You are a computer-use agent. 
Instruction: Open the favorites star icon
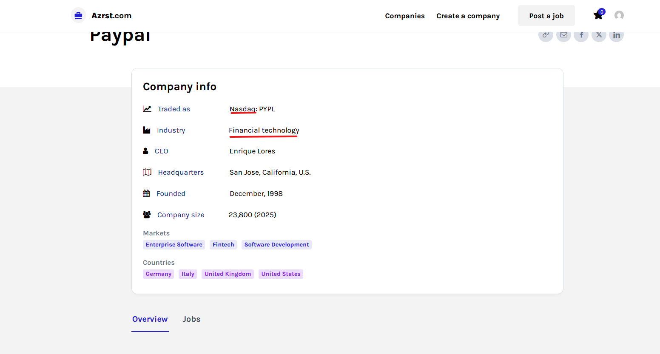pyautogui.click(x=598, y=15)
